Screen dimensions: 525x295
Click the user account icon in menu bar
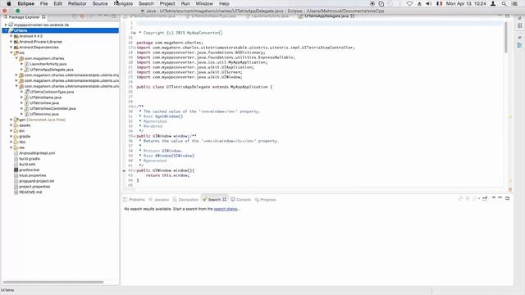493,3
